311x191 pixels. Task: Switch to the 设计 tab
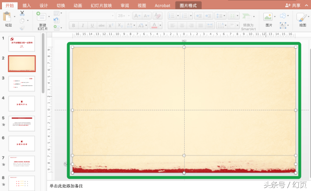coord(44,5)
